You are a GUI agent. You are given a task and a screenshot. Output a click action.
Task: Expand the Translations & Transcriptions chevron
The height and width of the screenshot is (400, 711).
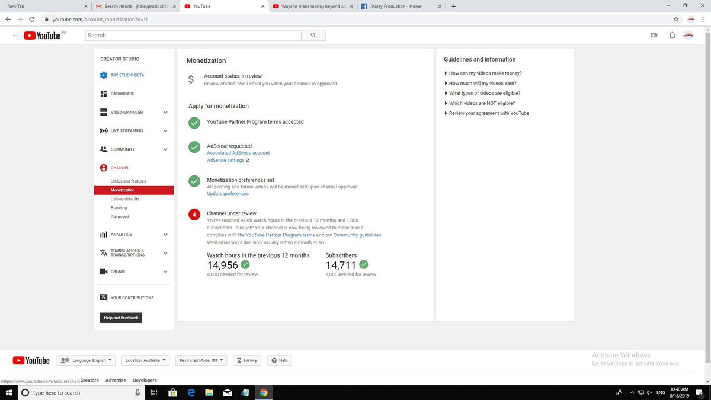pos(165,253)
